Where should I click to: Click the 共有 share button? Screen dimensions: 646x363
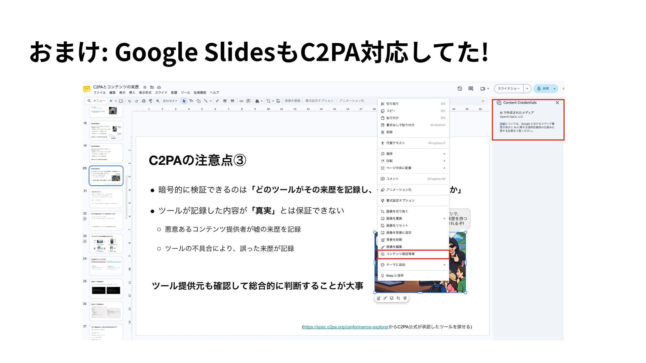coord(543,89)
